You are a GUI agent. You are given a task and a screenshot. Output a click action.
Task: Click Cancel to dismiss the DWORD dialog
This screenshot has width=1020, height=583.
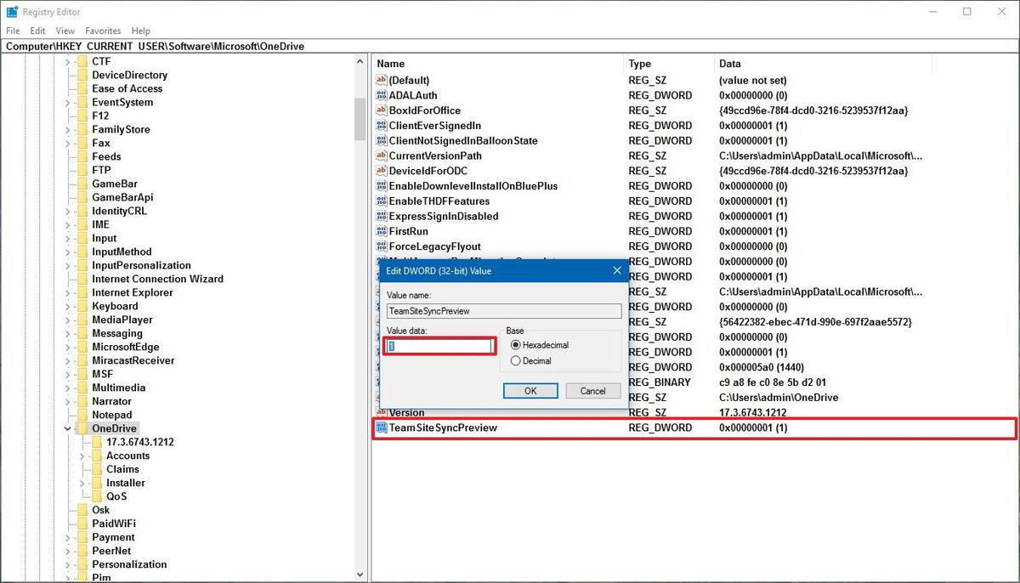pyautogui.click(x=593, y=390)
